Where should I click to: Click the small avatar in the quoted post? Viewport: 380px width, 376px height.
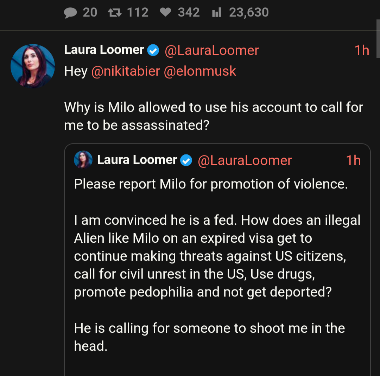[x=83, y=160]
